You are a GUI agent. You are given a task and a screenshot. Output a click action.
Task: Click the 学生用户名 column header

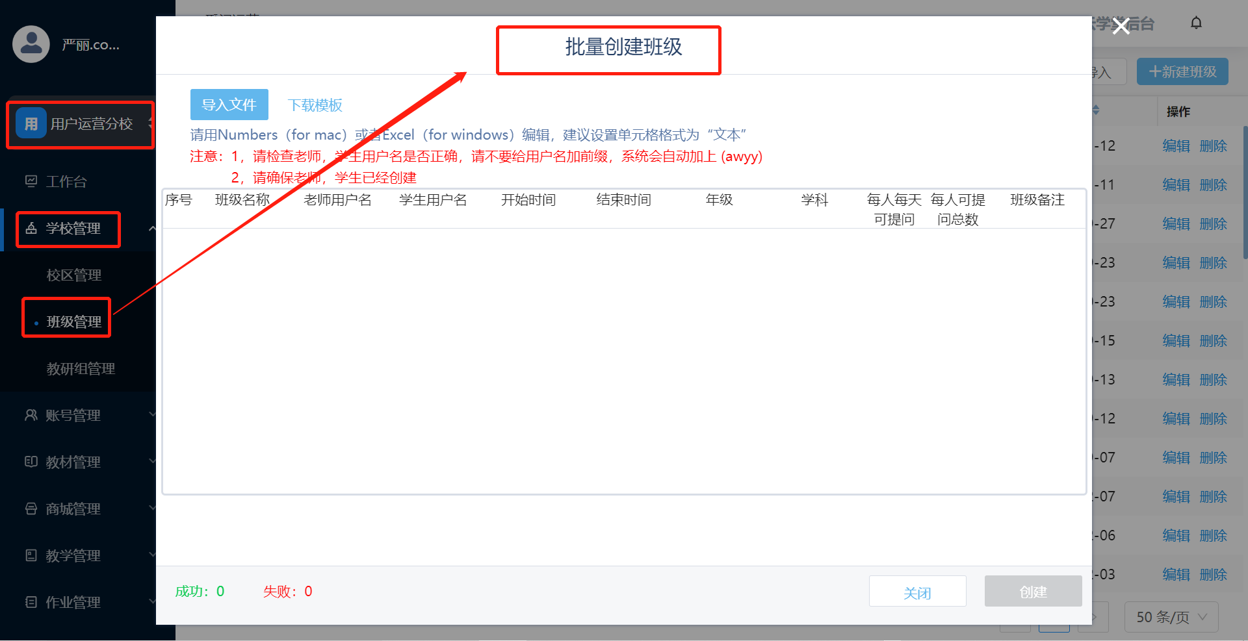point(433,200)
